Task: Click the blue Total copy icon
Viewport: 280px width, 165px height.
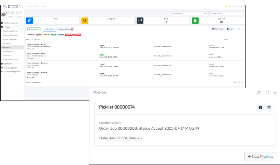Action: point(30,21)
